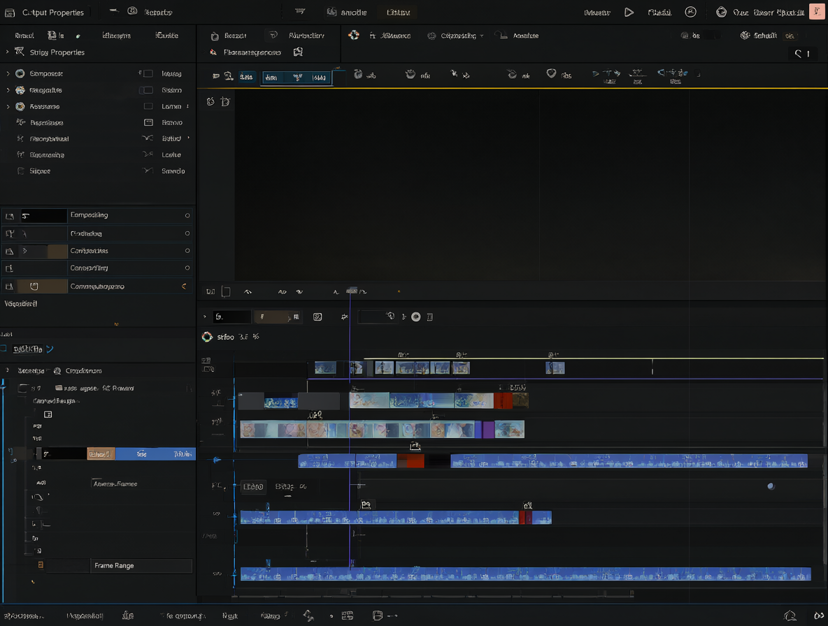Screen dimensions: 828x626
Task: Click the gear icon beside the Default button
Action: (745, 36)
